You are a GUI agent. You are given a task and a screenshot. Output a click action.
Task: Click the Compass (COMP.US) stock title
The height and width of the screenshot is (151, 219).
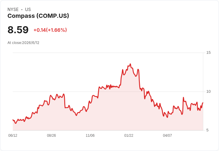point(38,16)
